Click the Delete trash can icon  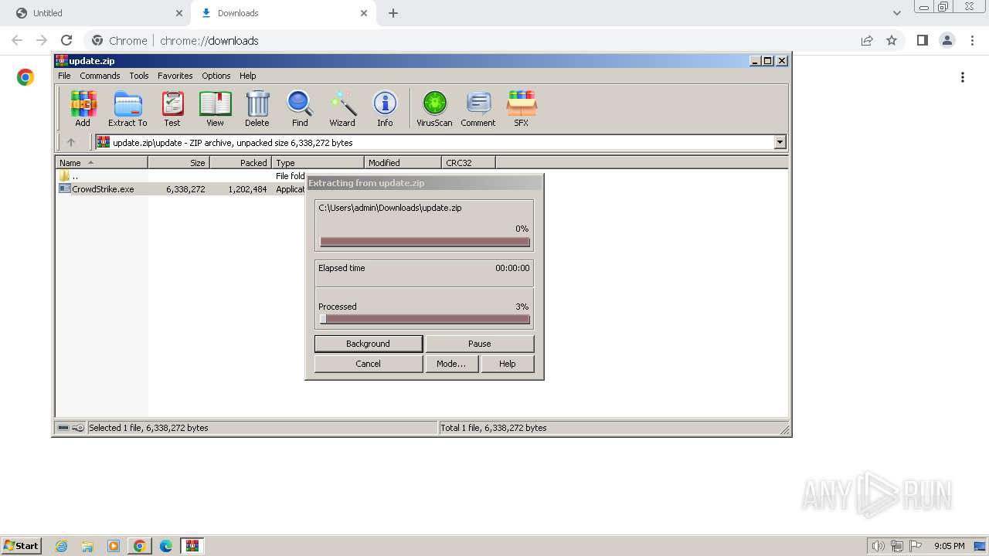point(257,108)
